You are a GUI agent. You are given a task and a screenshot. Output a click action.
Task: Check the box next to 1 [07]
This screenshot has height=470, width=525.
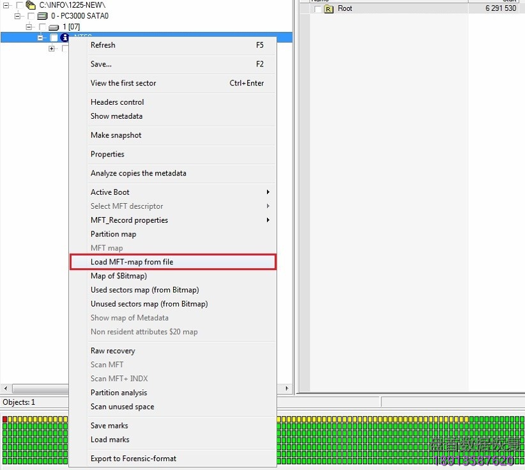[43, 26]
